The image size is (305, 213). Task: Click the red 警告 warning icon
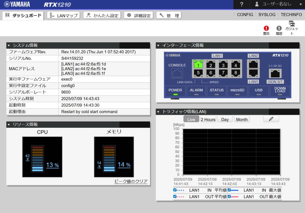266,28
